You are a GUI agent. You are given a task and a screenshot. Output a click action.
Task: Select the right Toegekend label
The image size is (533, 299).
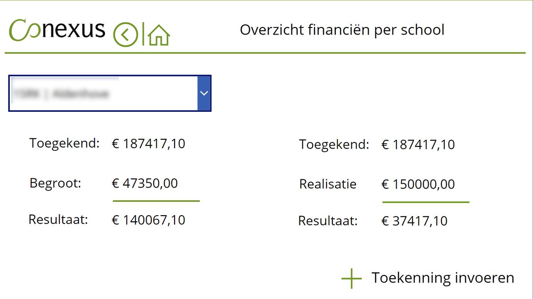[x=334, y=145]
